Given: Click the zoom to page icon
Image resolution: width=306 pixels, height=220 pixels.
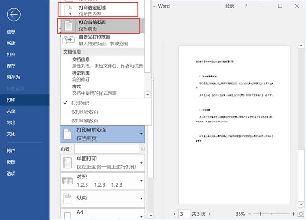Looking at the screenshot, I should point(300,213).
